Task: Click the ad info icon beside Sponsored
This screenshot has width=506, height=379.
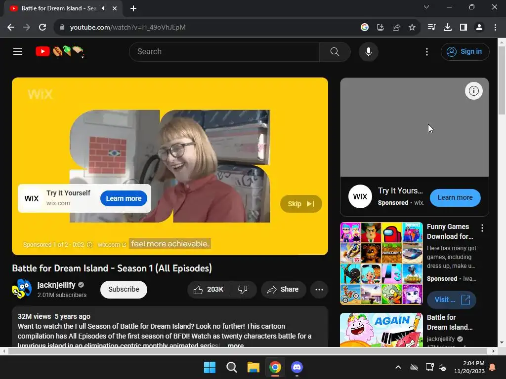Action: pos(90,245)
